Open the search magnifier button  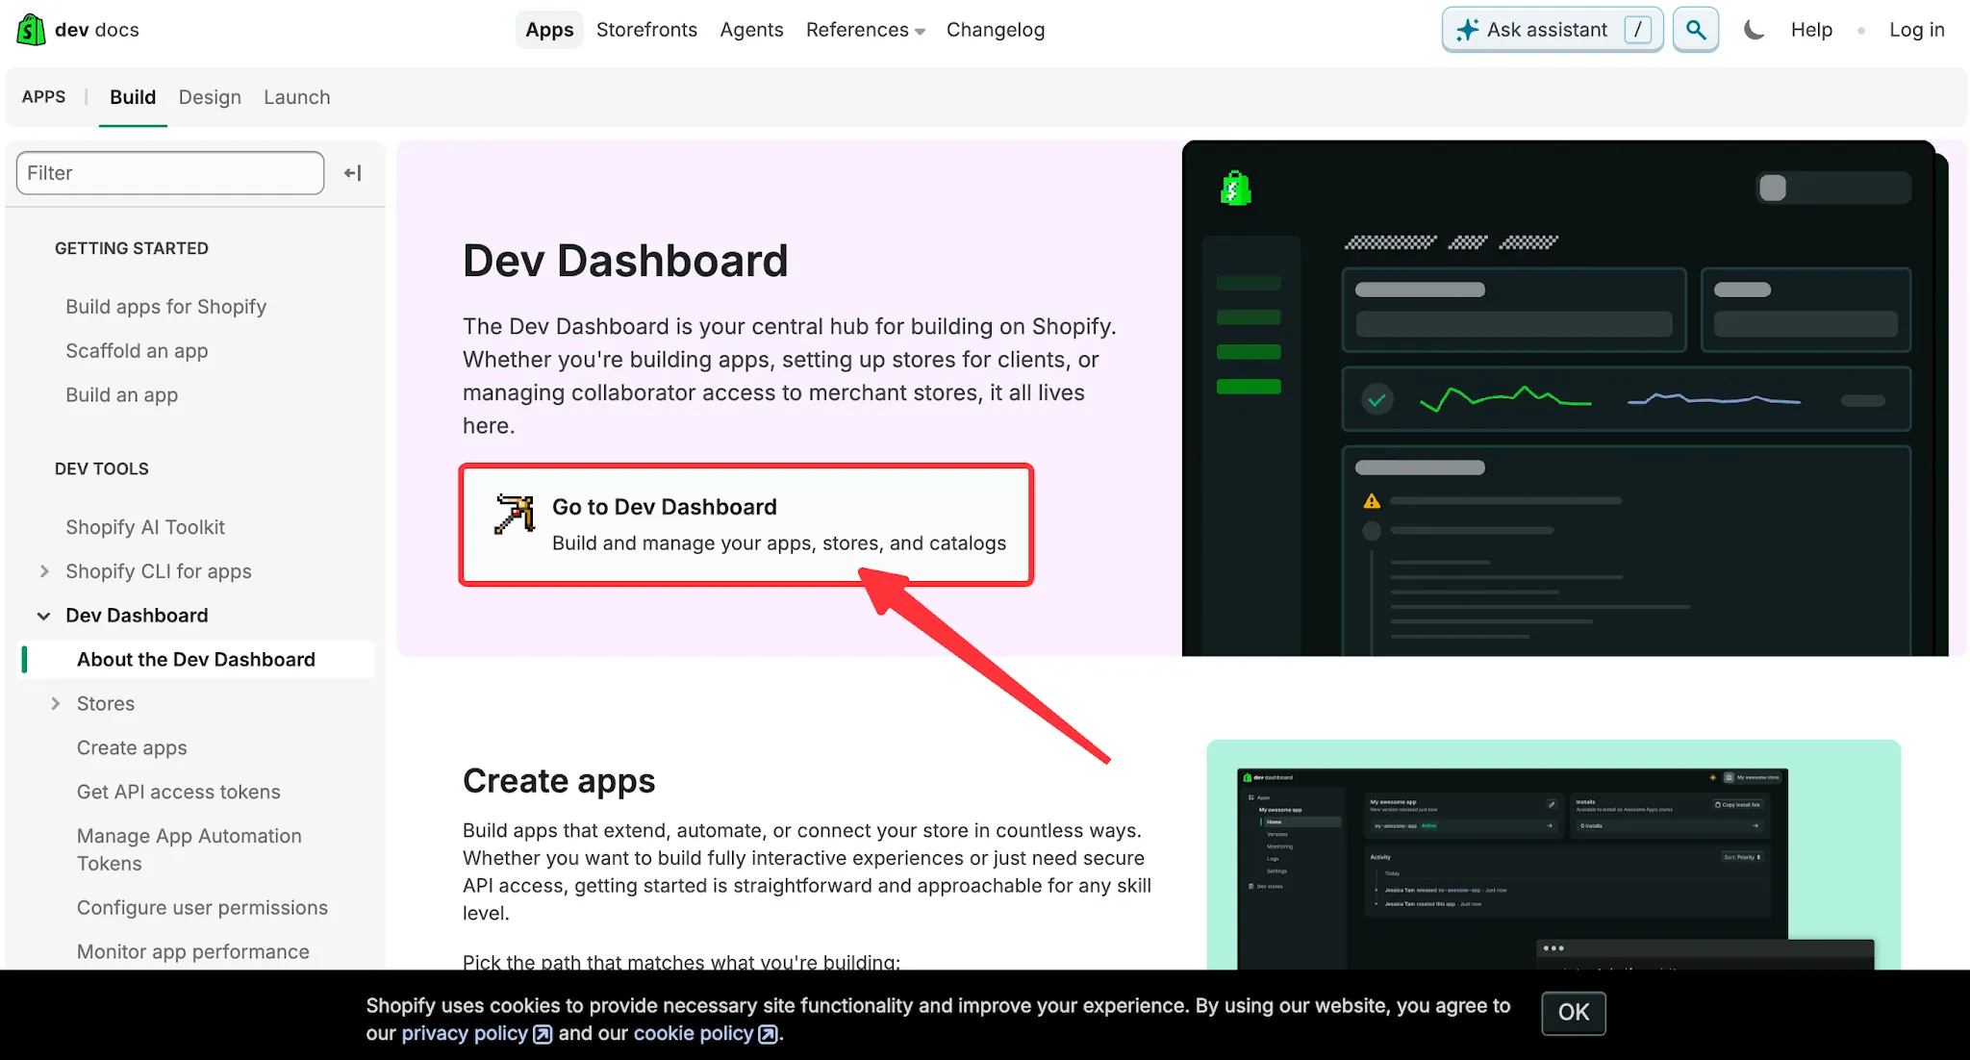(x=1696, y=30)
